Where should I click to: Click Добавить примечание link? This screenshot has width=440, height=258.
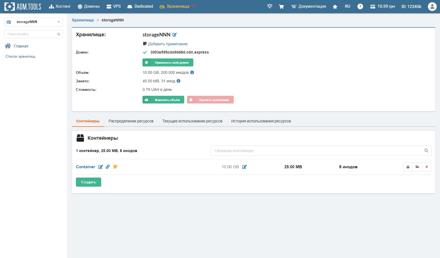pyautogui.click(x=168, y=44)
